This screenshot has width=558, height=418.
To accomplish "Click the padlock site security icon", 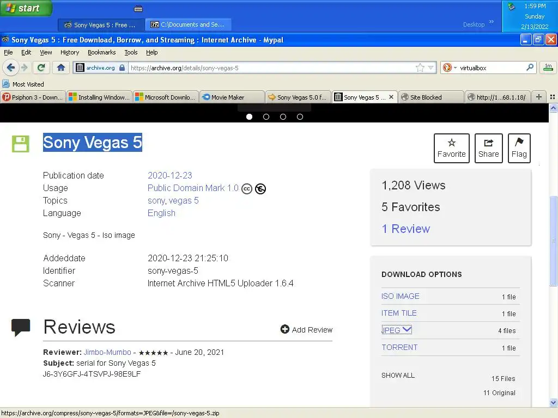I will pos(122,67).
